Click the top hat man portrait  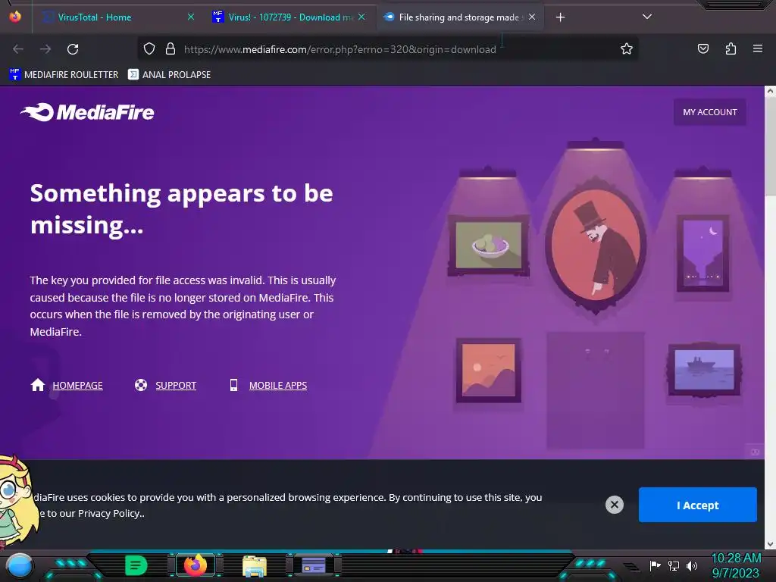pos(596,246)
